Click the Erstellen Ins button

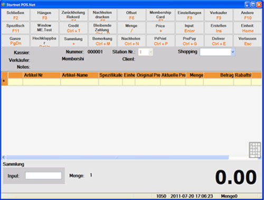pyautogui.click(x=219, y=28)
